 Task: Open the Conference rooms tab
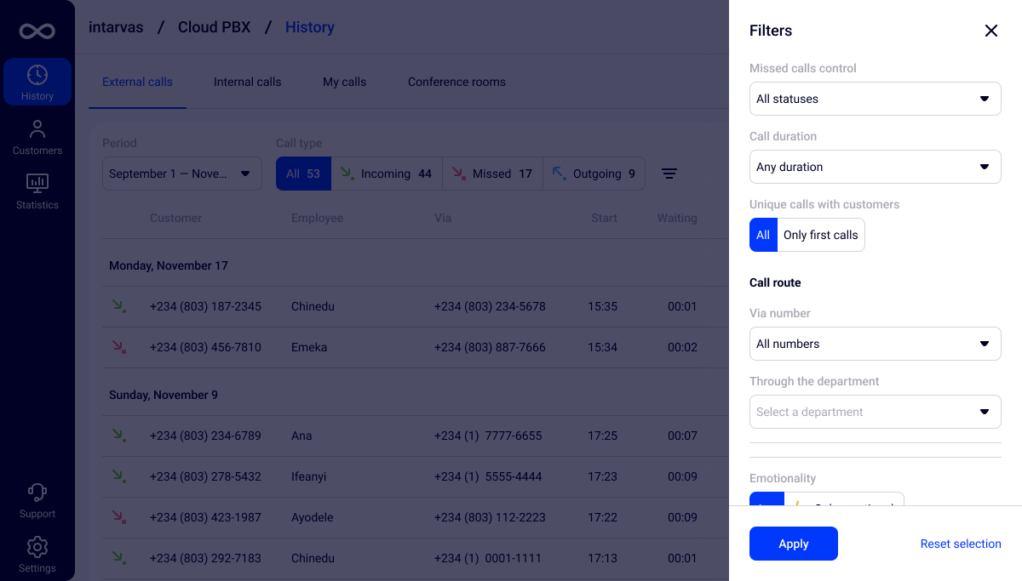click(x=456, y=83)
